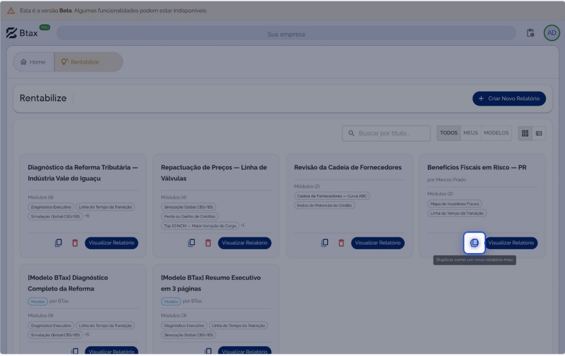Select the MODELOS filter tab
565x356 pixels.
point(496,133)
